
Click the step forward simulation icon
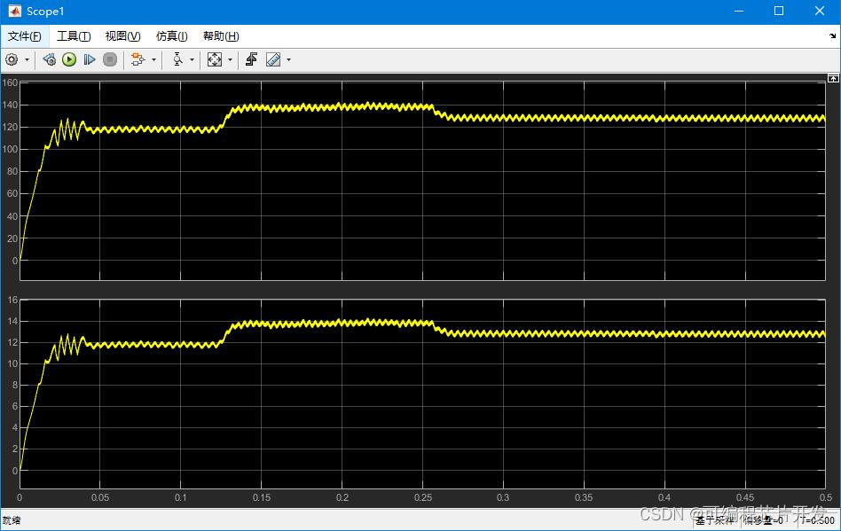coord(90,59)
